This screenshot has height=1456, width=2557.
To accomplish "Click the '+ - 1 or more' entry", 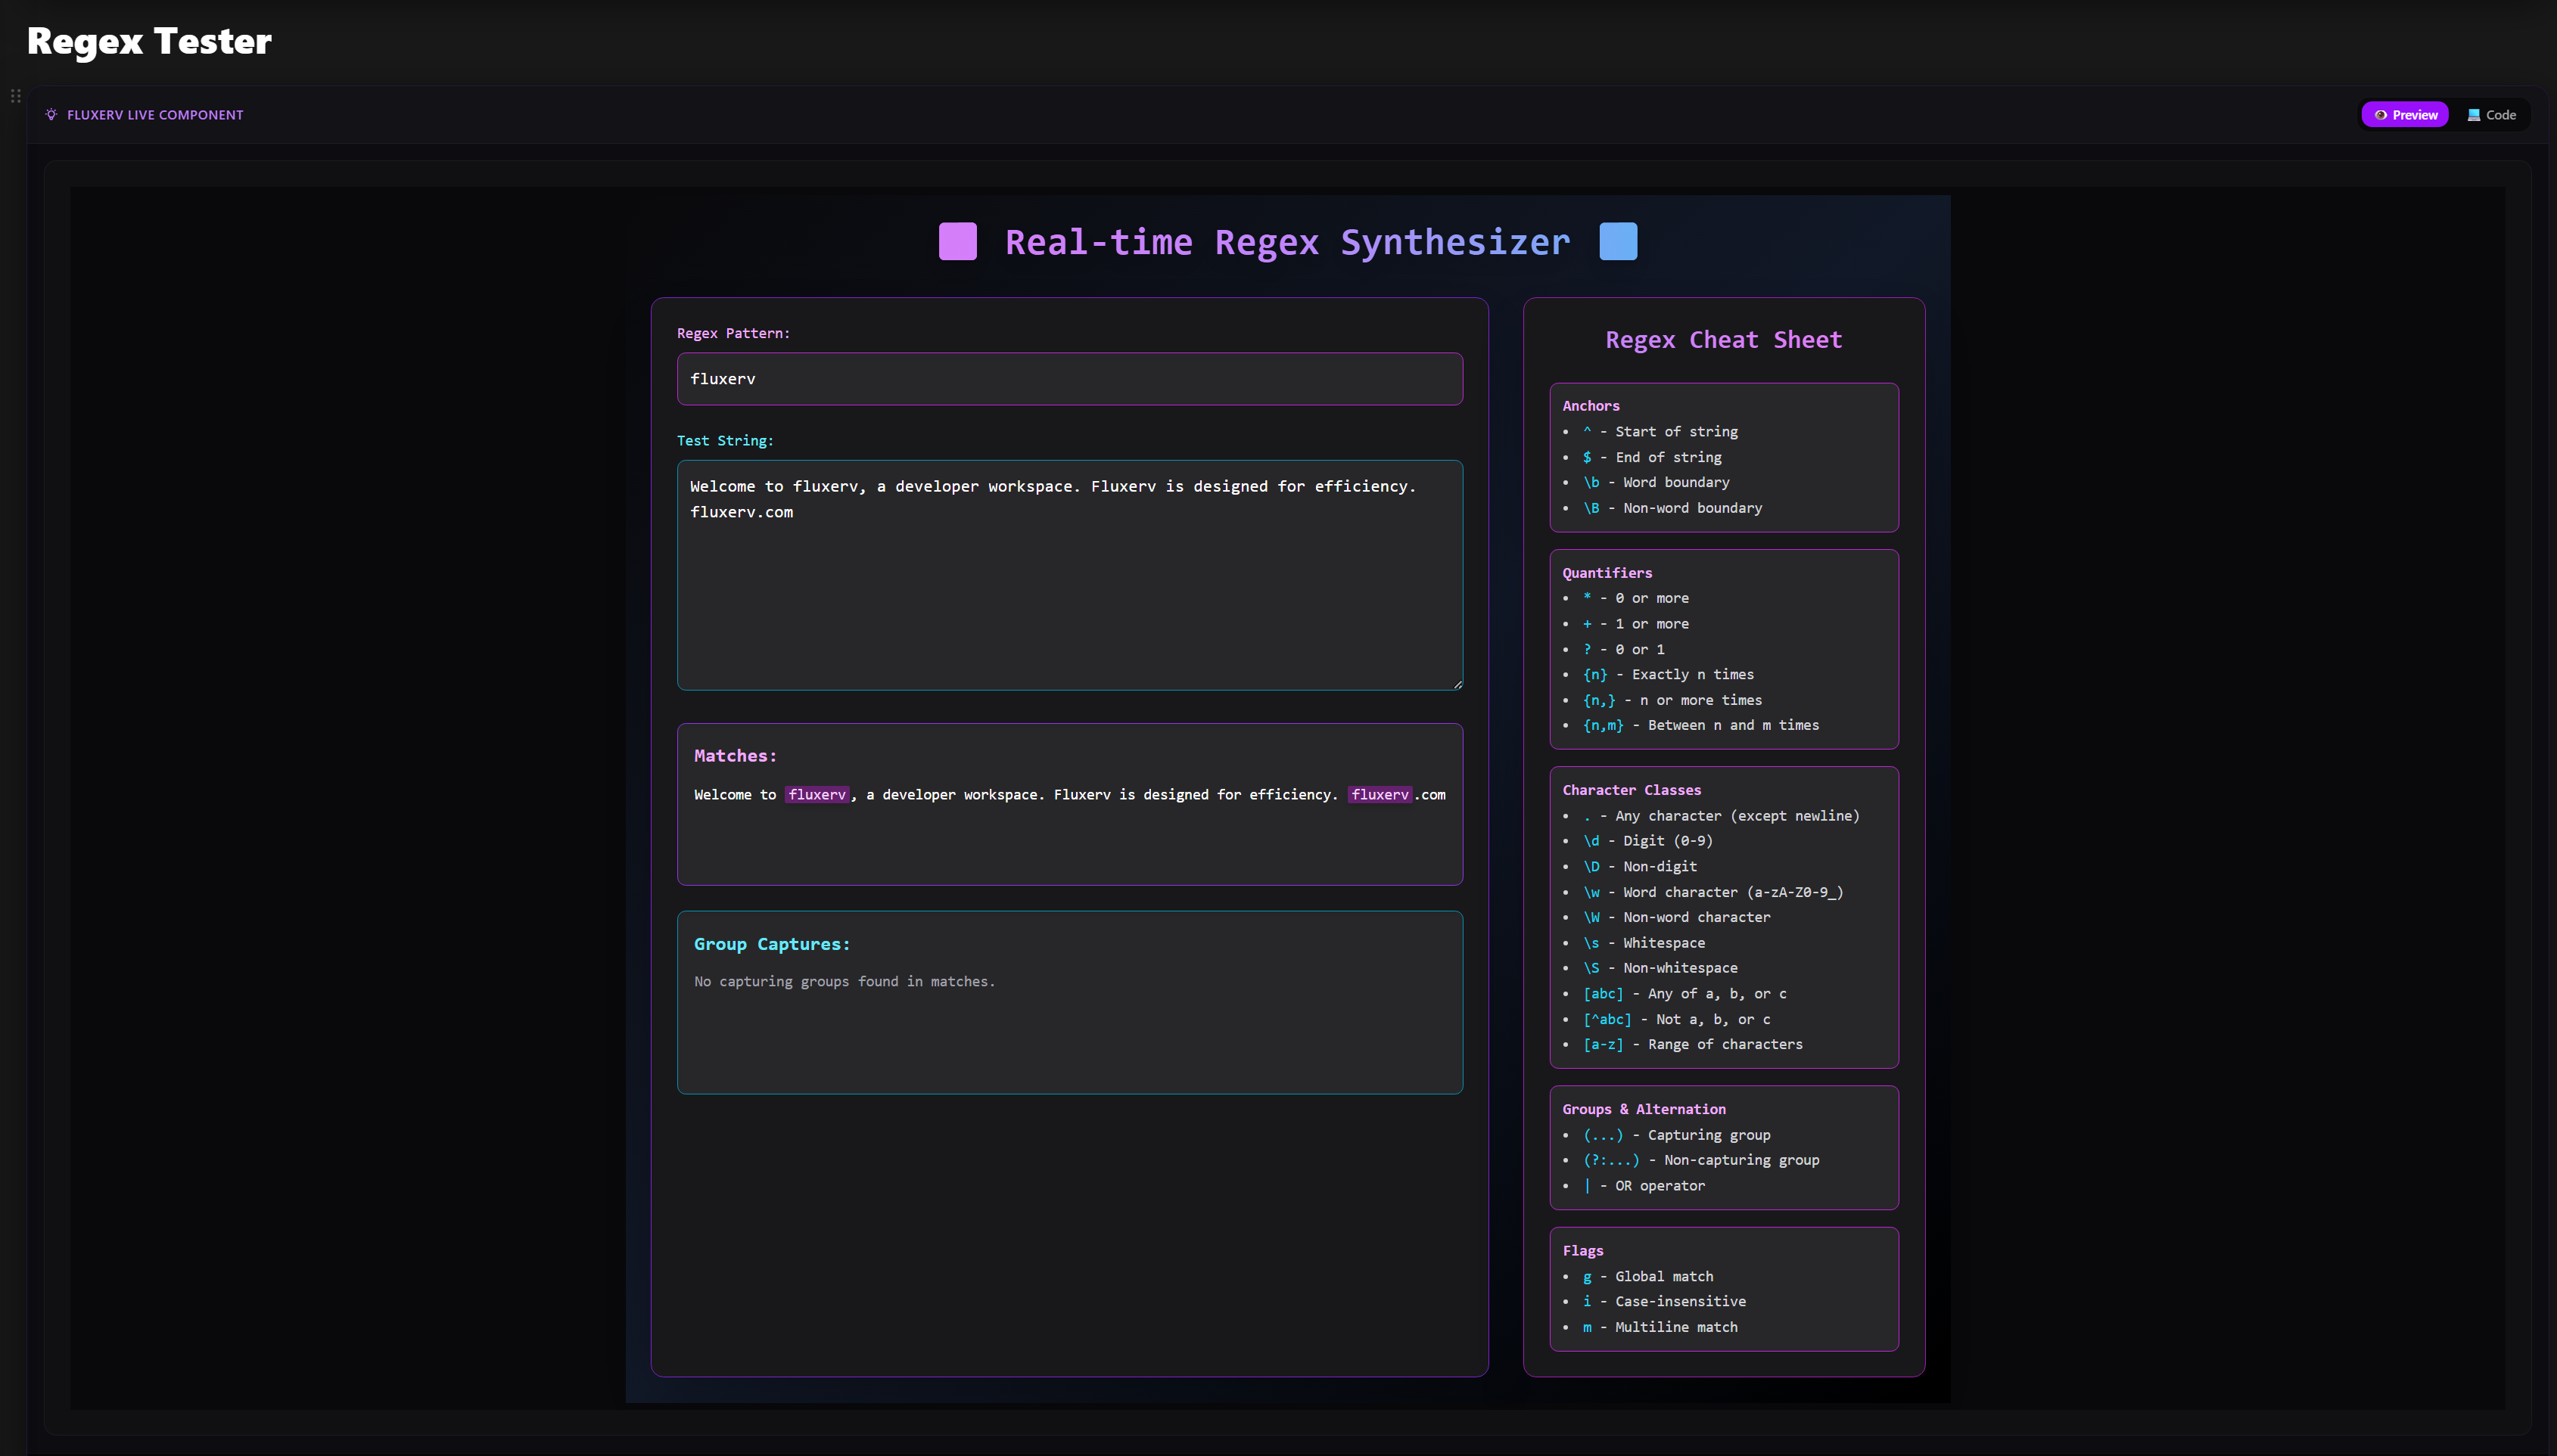I will 1635,624.
